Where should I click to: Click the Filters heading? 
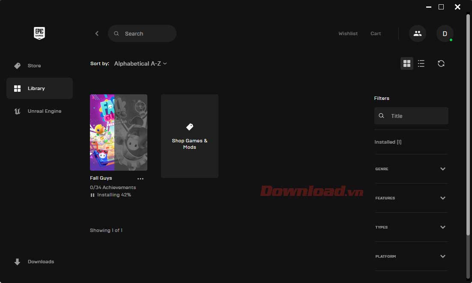click(382, 98)
